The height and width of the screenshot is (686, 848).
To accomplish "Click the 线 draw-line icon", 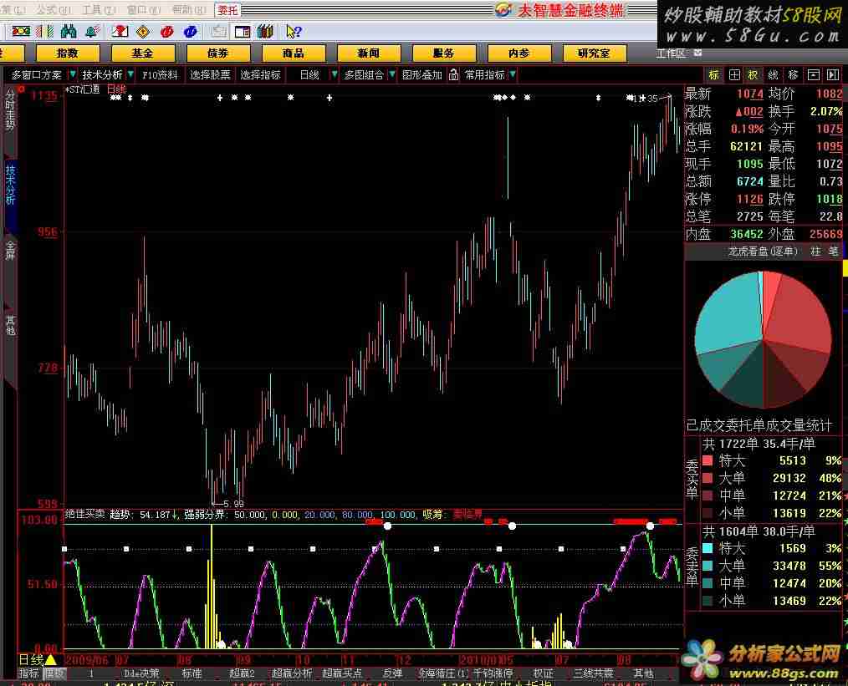I will pyautogui.click(x=774, y=74).
